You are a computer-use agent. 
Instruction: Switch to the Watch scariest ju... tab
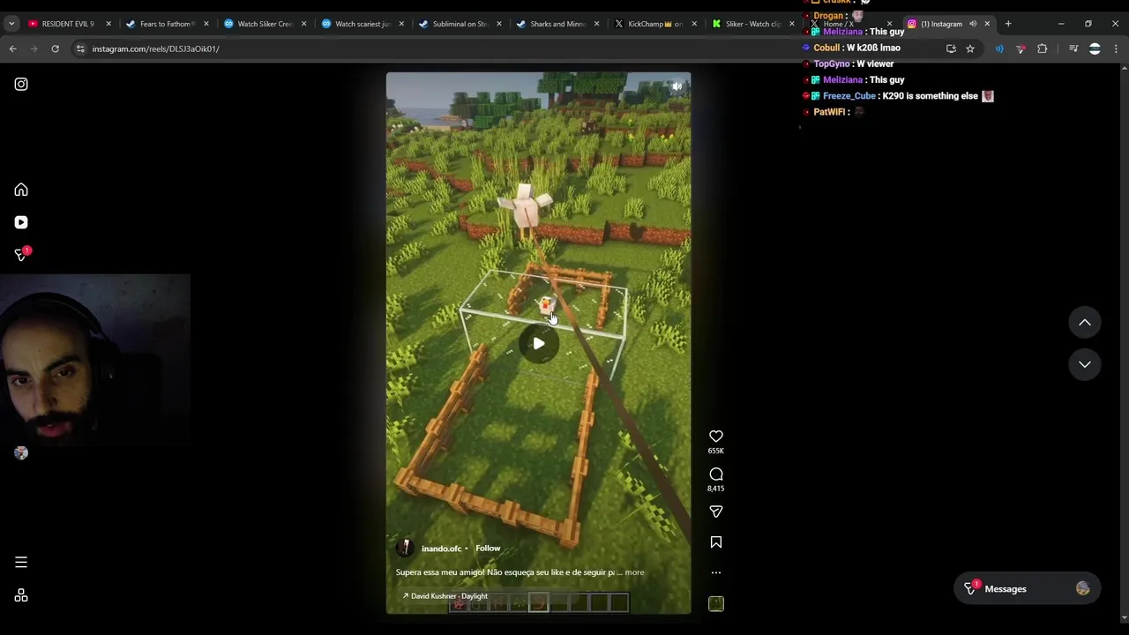(x=361, y=24)
